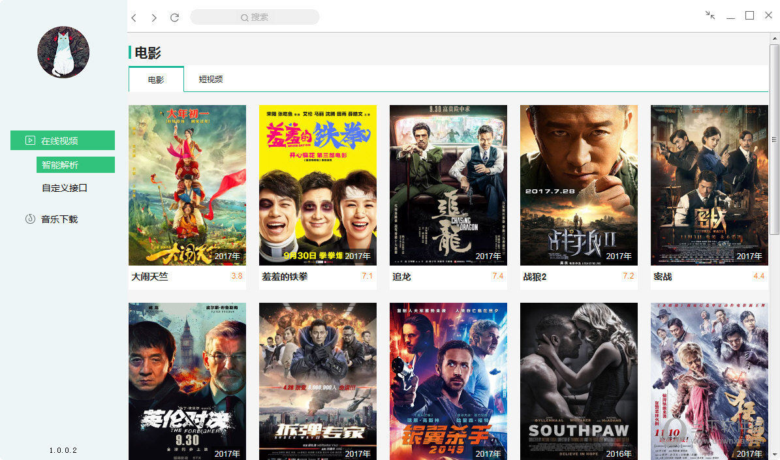Click the scrollbar up arrow

coord(775,38)
